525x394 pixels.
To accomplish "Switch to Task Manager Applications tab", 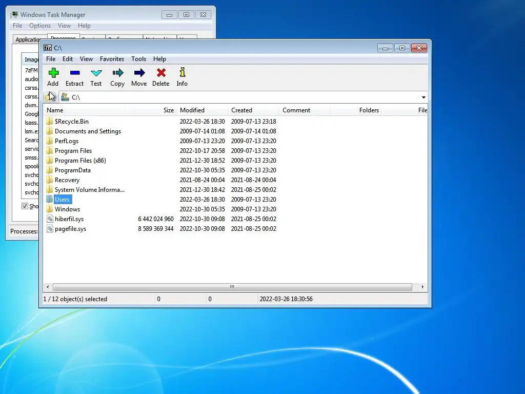I will point(27,40).
